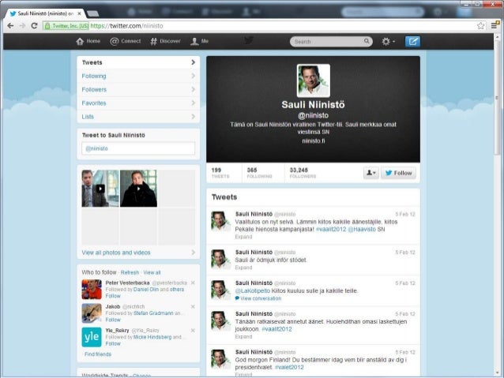504x378 pixels.
Task: View the 199 tweets count
Action: pyautogui.click(x=220, y=173)
